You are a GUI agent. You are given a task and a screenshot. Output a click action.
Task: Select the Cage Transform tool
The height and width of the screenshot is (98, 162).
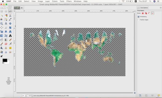[6, 36]
